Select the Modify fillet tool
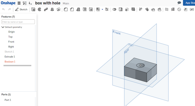 141,9
